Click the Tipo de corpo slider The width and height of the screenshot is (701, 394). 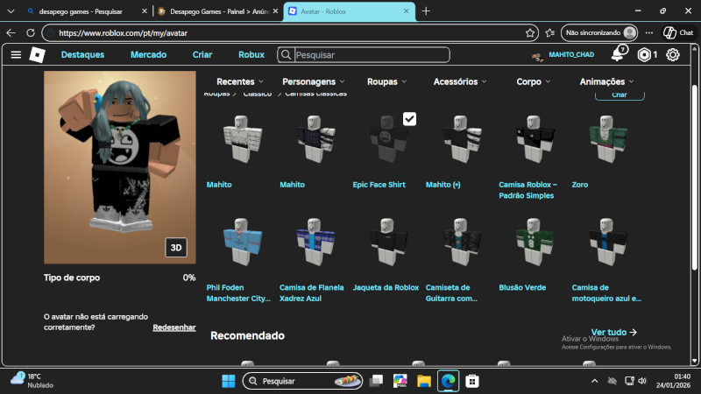tap(119, 278)
